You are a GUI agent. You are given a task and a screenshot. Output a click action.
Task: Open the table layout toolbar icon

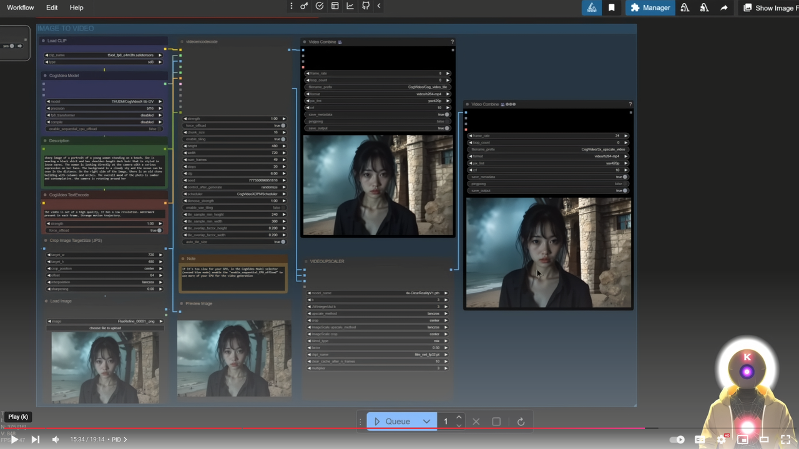pos(335,6)
